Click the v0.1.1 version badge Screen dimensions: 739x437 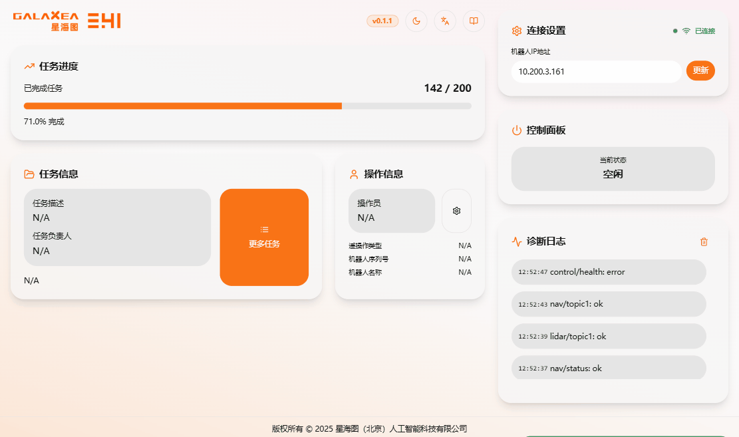tap(382, 21)
